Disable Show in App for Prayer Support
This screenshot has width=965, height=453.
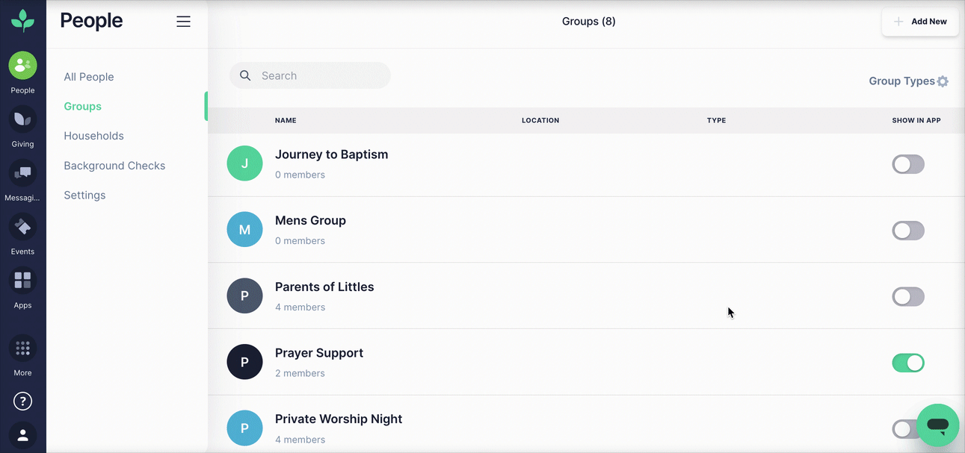[908, 363]
